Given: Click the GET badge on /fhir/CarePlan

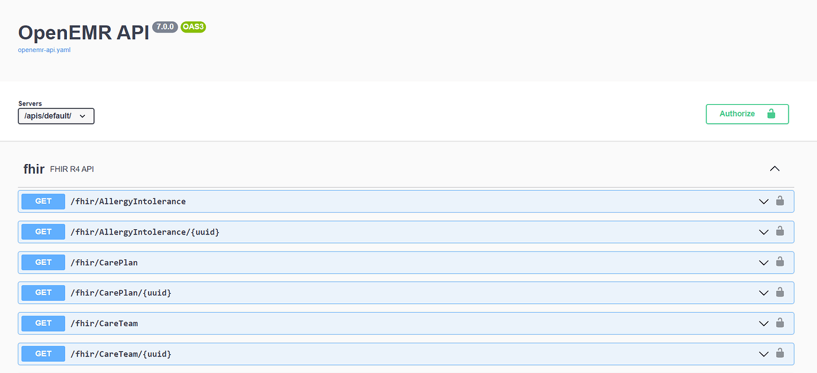Looking at the screenshot, I should click(43, 262).
